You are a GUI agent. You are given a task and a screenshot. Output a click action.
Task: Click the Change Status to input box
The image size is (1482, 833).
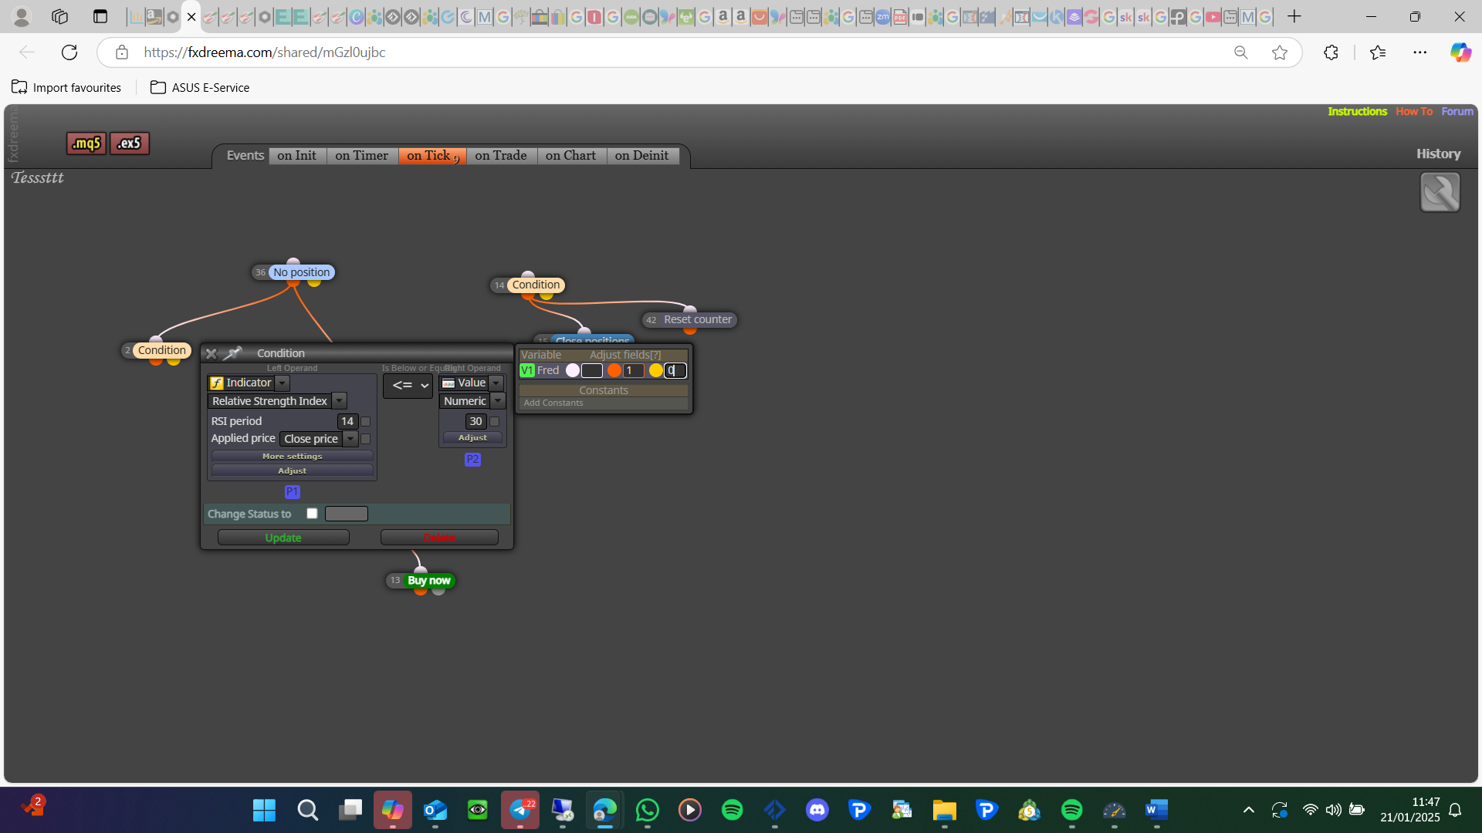coord(347,514)
